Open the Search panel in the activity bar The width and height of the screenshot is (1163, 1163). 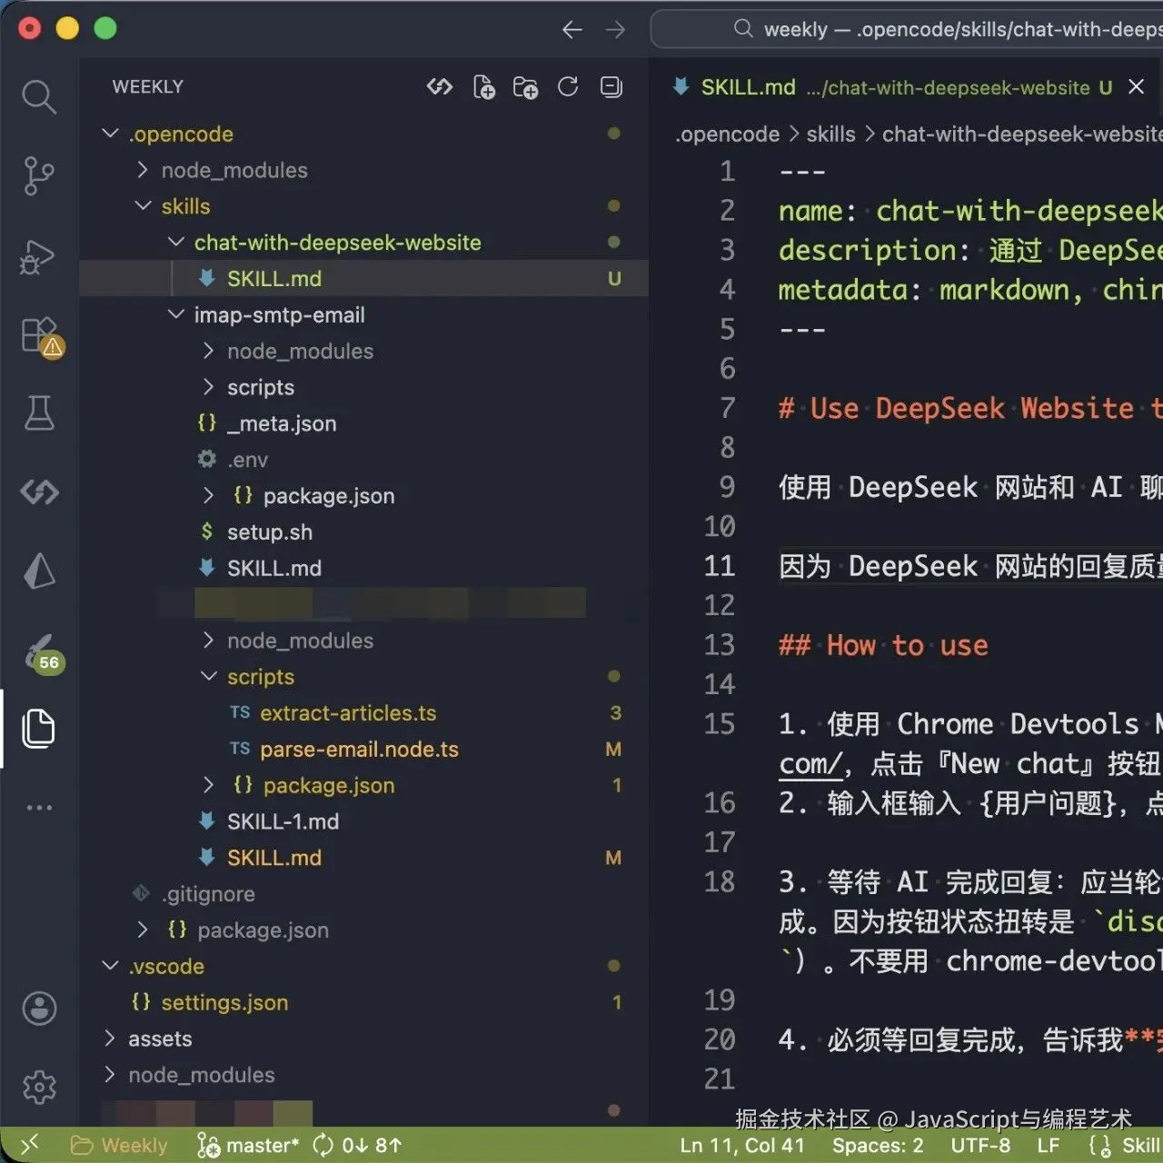[38, 96]
